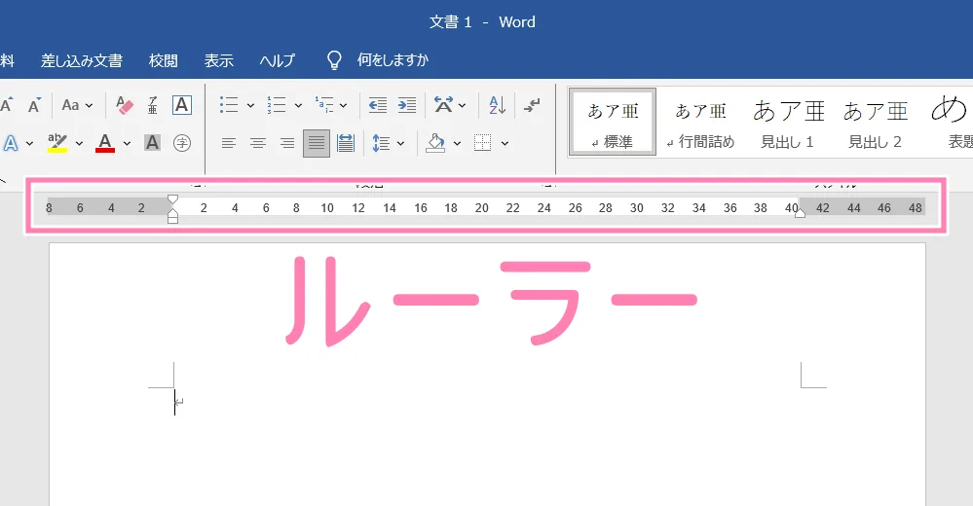Click the Clear All Formatting eraser icon
This screenshot has height=506, width=973.
tap(125, 105)
